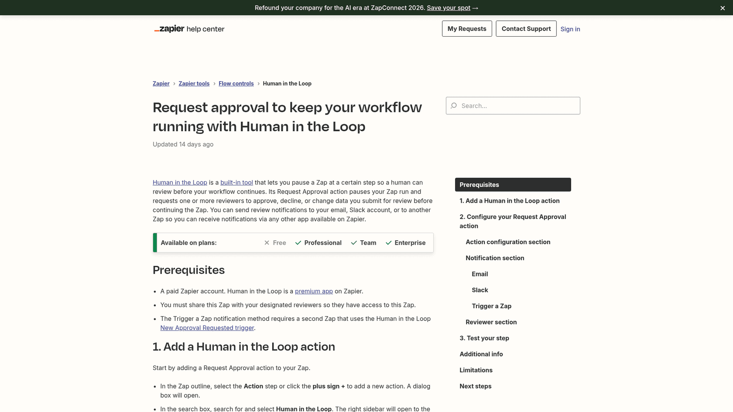733x412 pixels.
Task: Click the Enterprise plan checkmark icon
Action: 388,242
